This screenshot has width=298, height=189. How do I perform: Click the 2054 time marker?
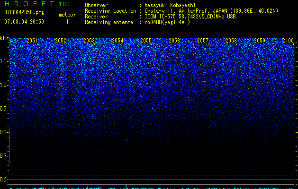point(117,41)
